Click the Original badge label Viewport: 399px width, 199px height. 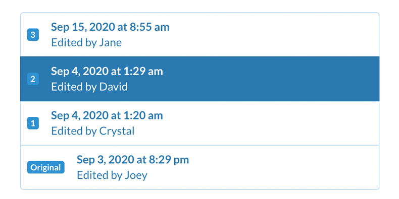46,167
